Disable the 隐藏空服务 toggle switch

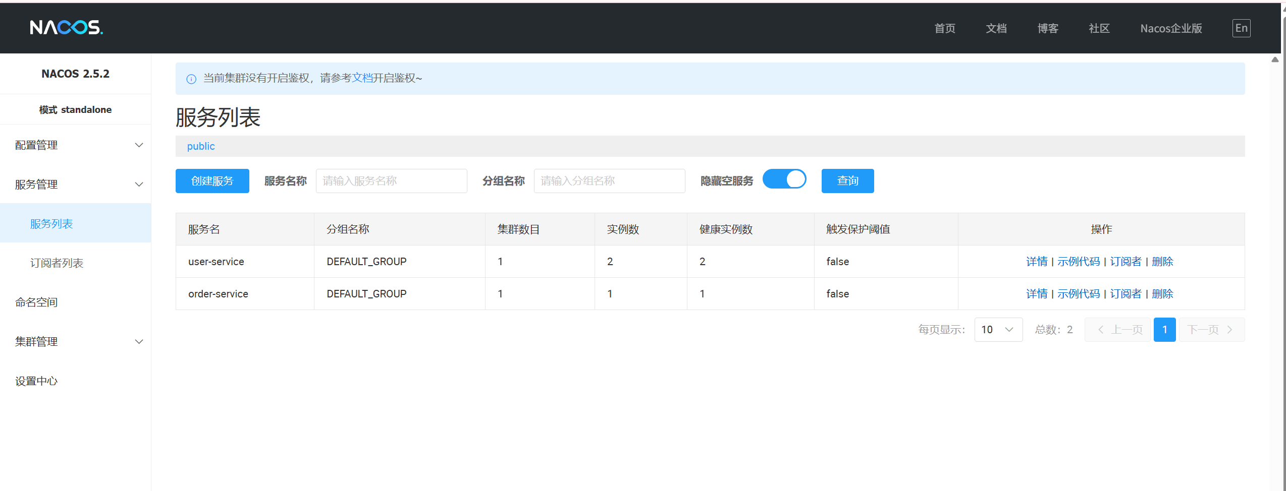[x=784, y=179]
